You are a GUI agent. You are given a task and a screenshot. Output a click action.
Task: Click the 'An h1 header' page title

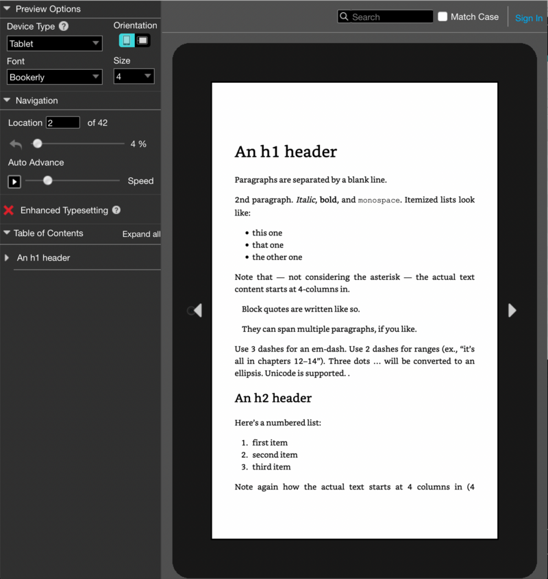(x=286, y=152)
